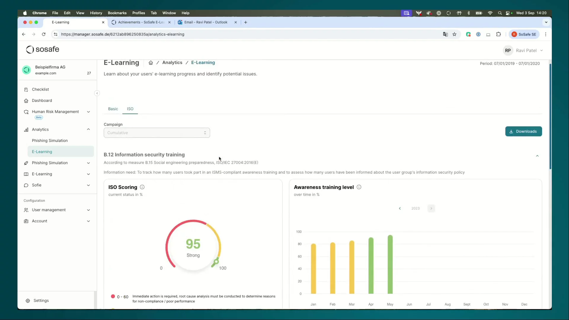Image resolution: width=569 pixels, height=320 pixels.
Task: Open the SoSafe SE Chrome profile
Action: pyautogui.click(x=524, y=34)
